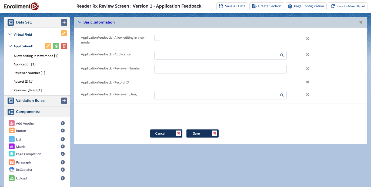Open Page Configuration settings
The image size is (371, 187).
coord(306,6)
